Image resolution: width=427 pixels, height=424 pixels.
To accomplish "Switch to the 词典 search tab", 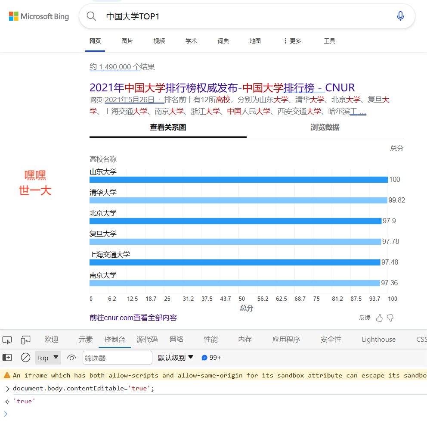I will (x=223, y=41).
